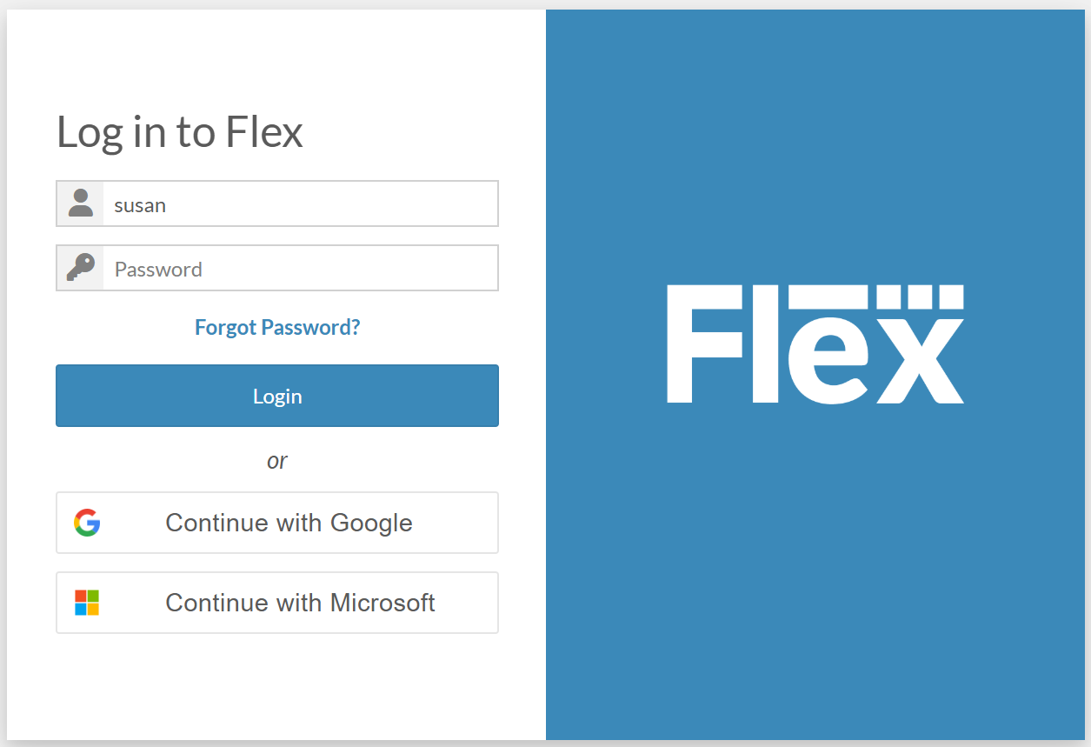Focus the username field containing "susan"
The image size is (1091, 747).
[300, 204]
